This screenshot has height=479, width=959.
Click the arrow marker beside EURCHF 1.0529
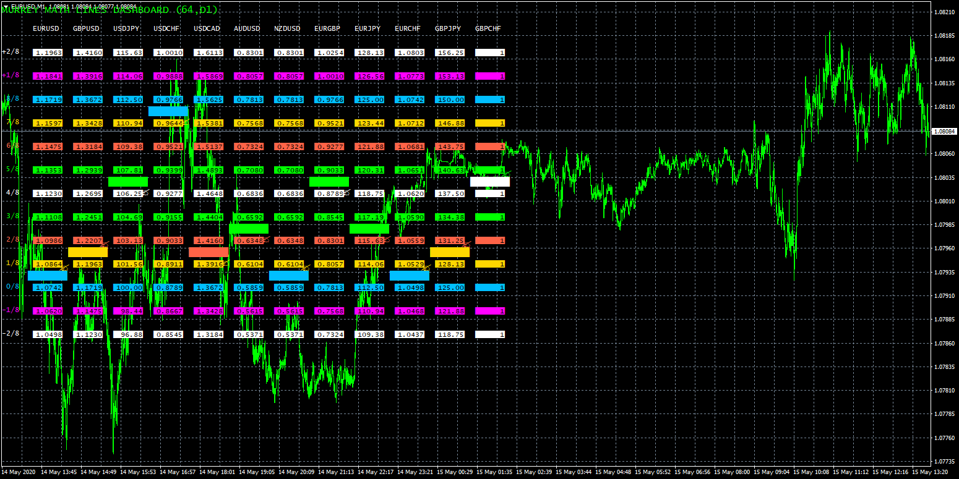(x=426, y=267)
